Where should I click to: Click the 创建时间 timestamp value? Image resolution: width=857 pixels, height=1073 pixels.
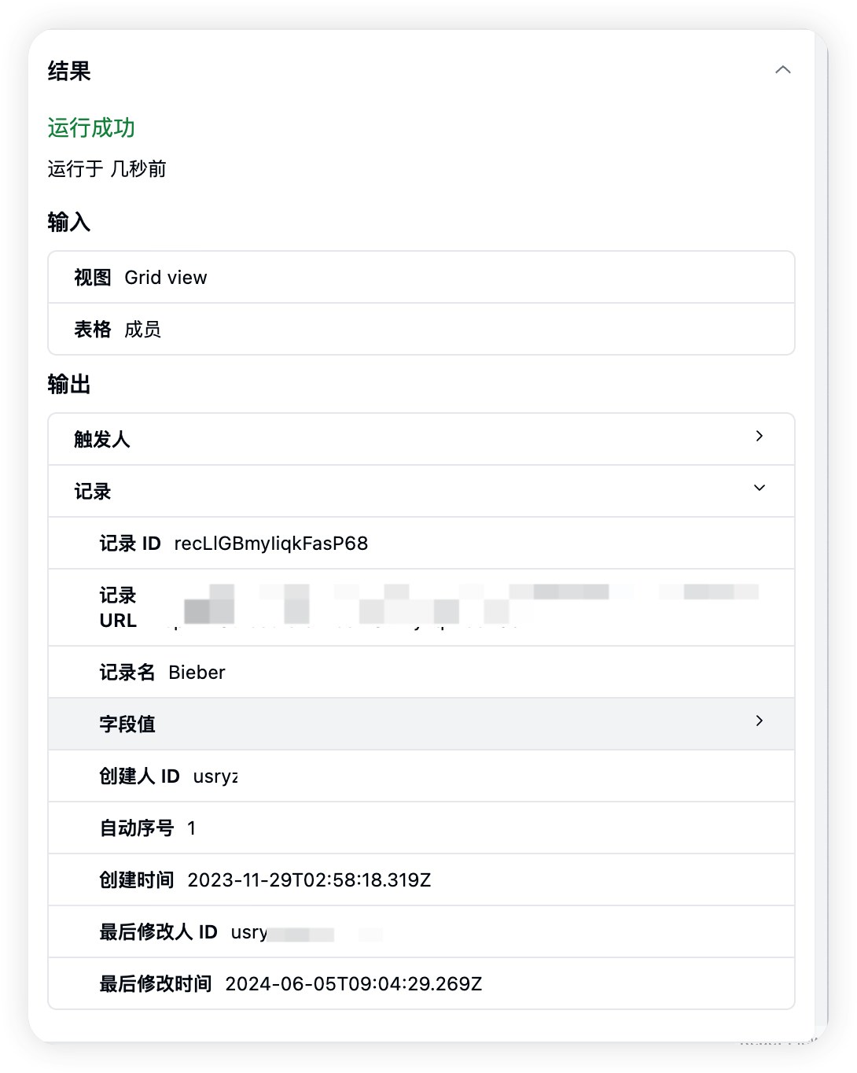pos(309,880)
